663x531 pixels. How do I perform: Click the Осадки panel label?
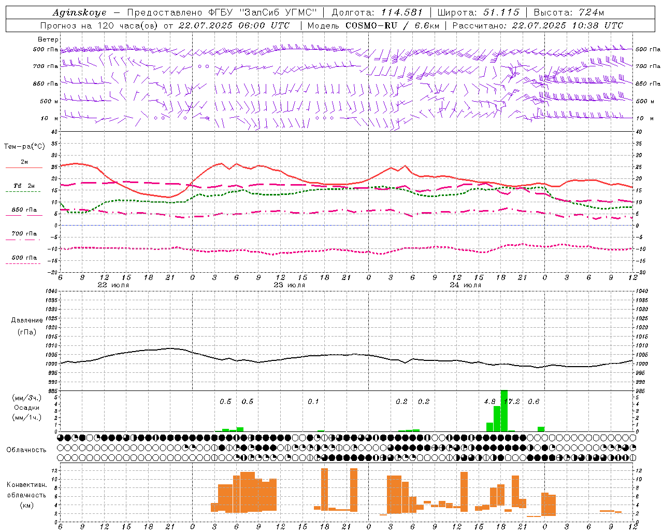[x=27, y=408]
